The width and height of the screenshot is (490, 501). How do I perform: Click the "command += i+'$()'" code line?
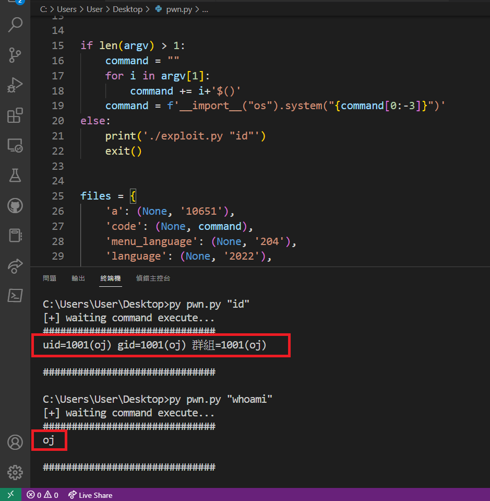[185, 91]
